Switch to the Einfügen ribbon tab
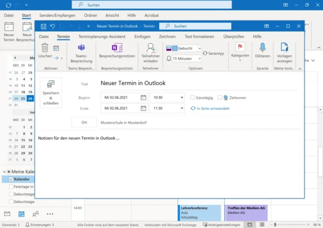 tap(142, 37)
